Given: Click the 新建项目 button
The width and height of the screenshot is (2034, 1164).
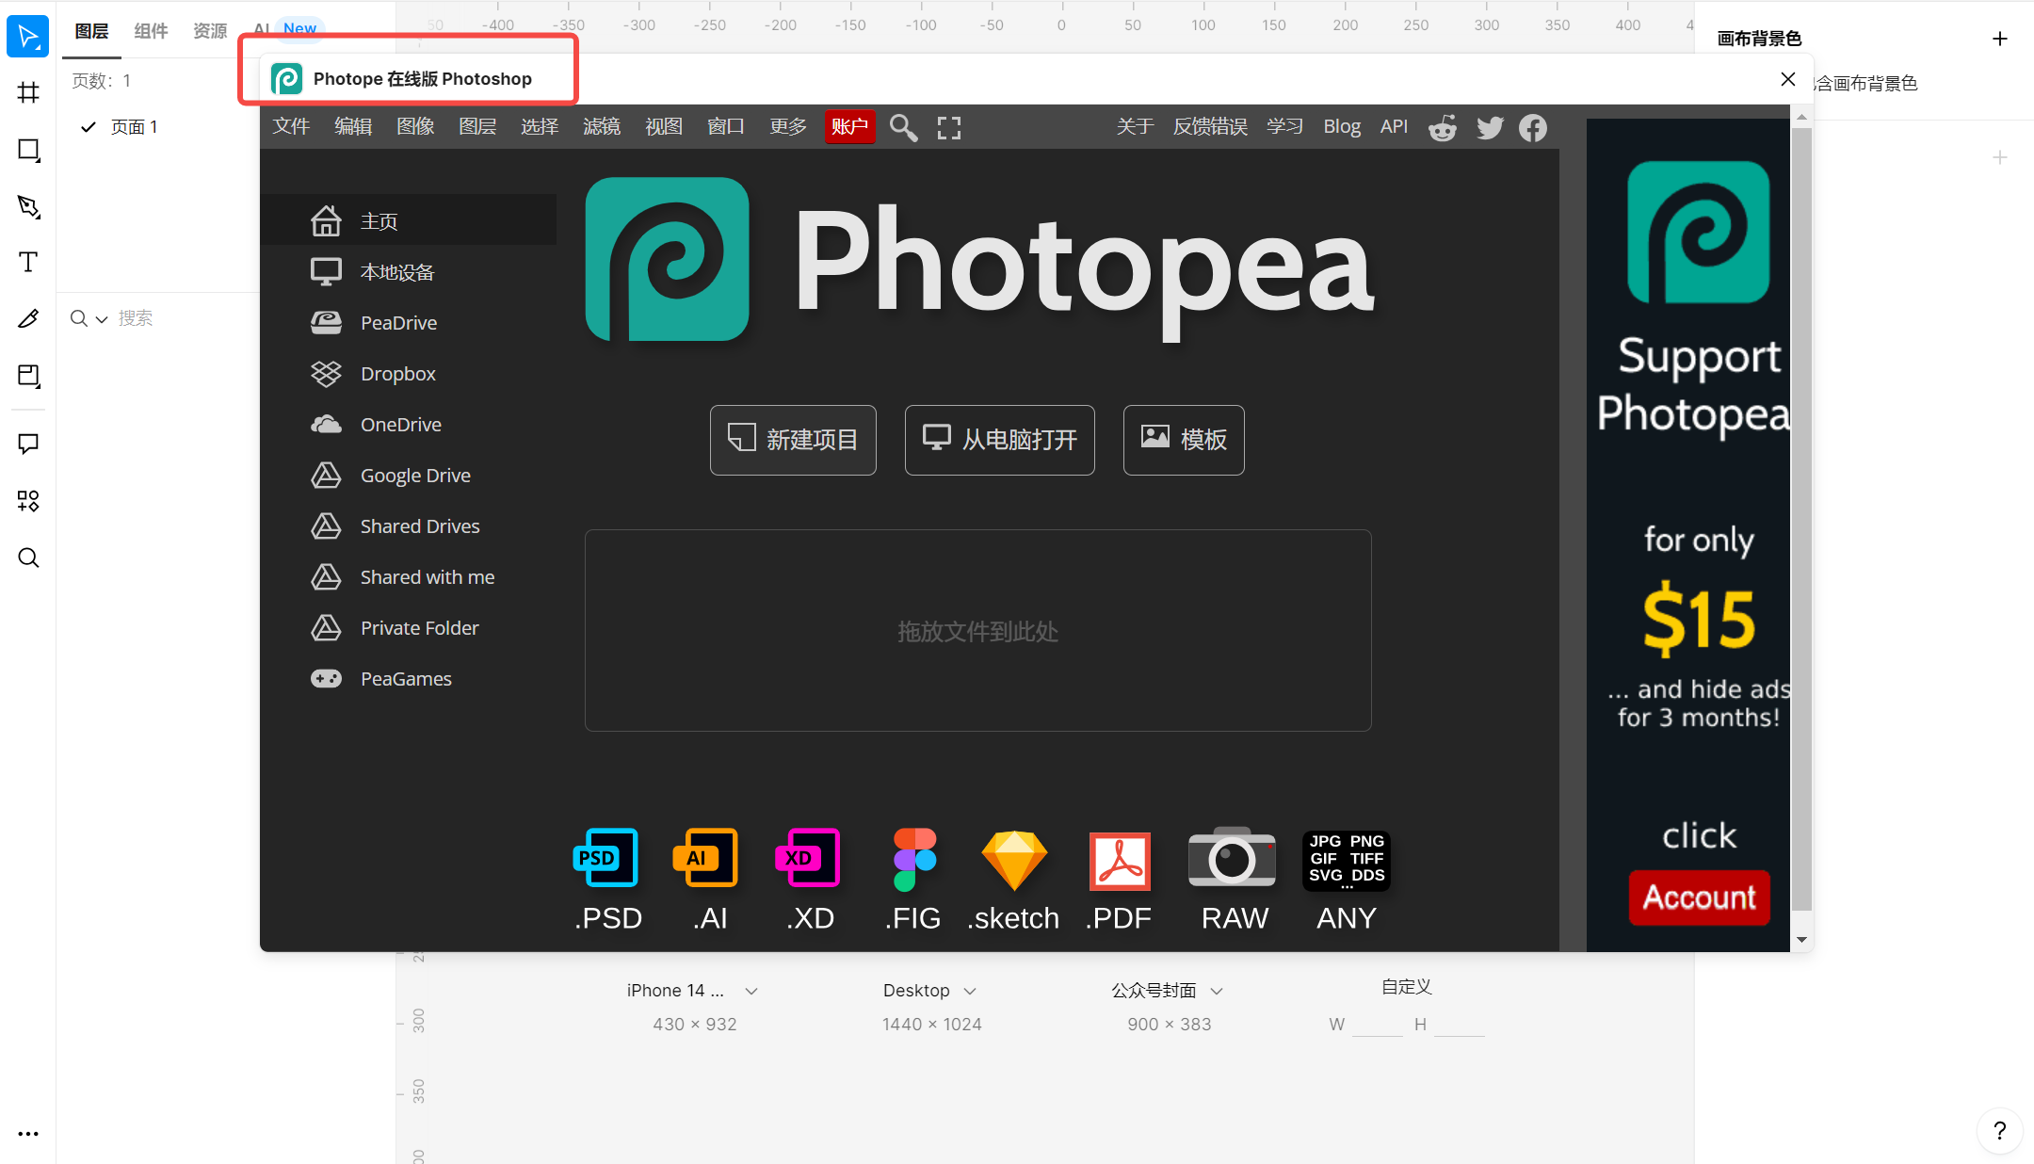Looking at the screenshot, I should coord(793,440).
